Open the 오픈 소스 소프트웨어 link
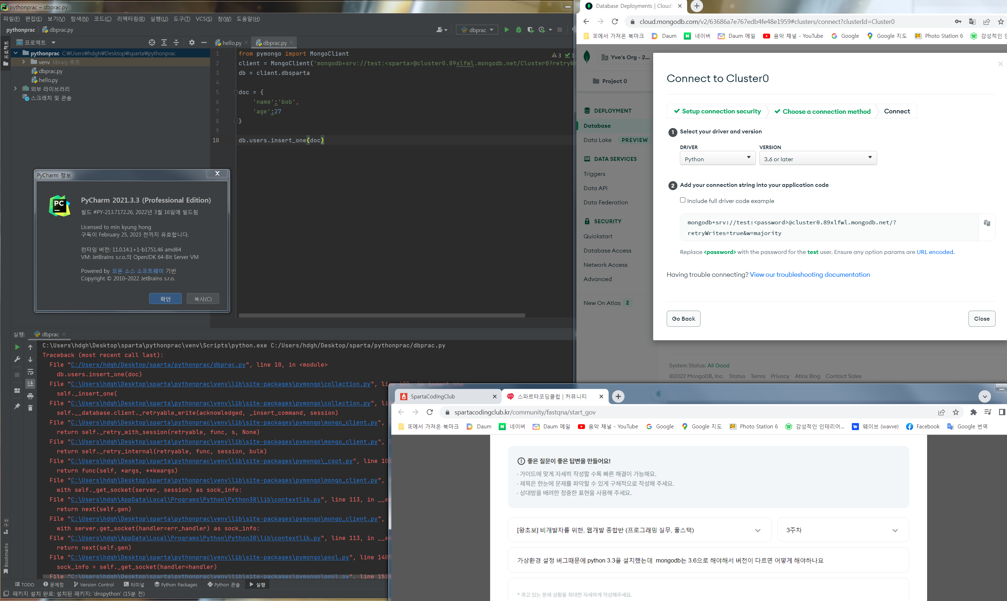The height and width of the screenshot is (601, 1007). pyautogui.click(x=138, y=271)
